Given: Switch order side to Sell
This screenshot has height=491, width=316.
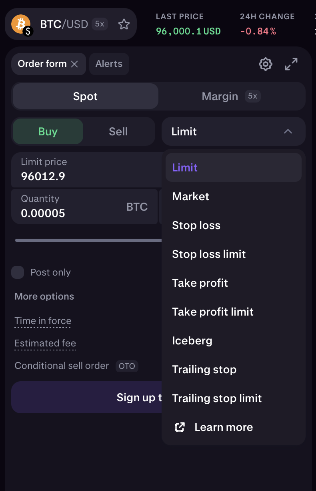Looking at the screenshot, I should point(118,132).
